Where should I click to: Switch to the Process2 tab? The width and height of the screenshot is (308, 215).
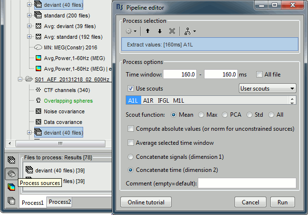pyautogui.click(x=60, y=202)
